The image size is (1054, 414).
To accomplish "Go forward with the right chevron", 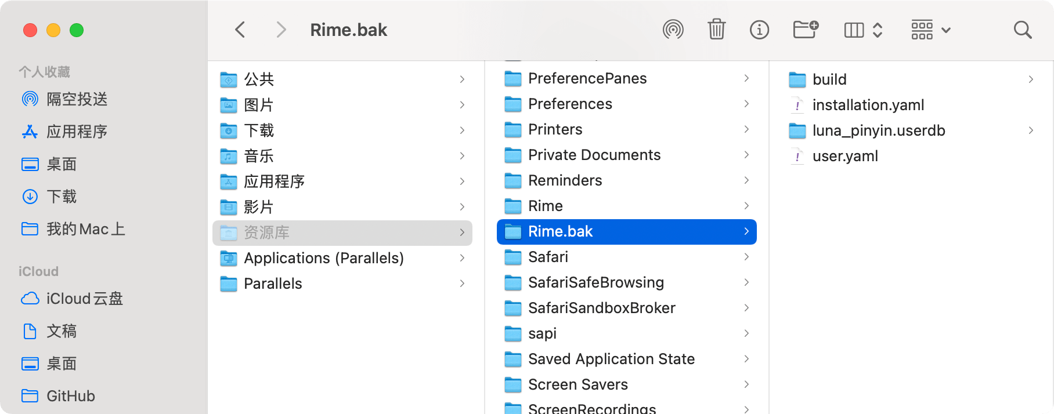I will pyautogui.click(x=281, y=30).
